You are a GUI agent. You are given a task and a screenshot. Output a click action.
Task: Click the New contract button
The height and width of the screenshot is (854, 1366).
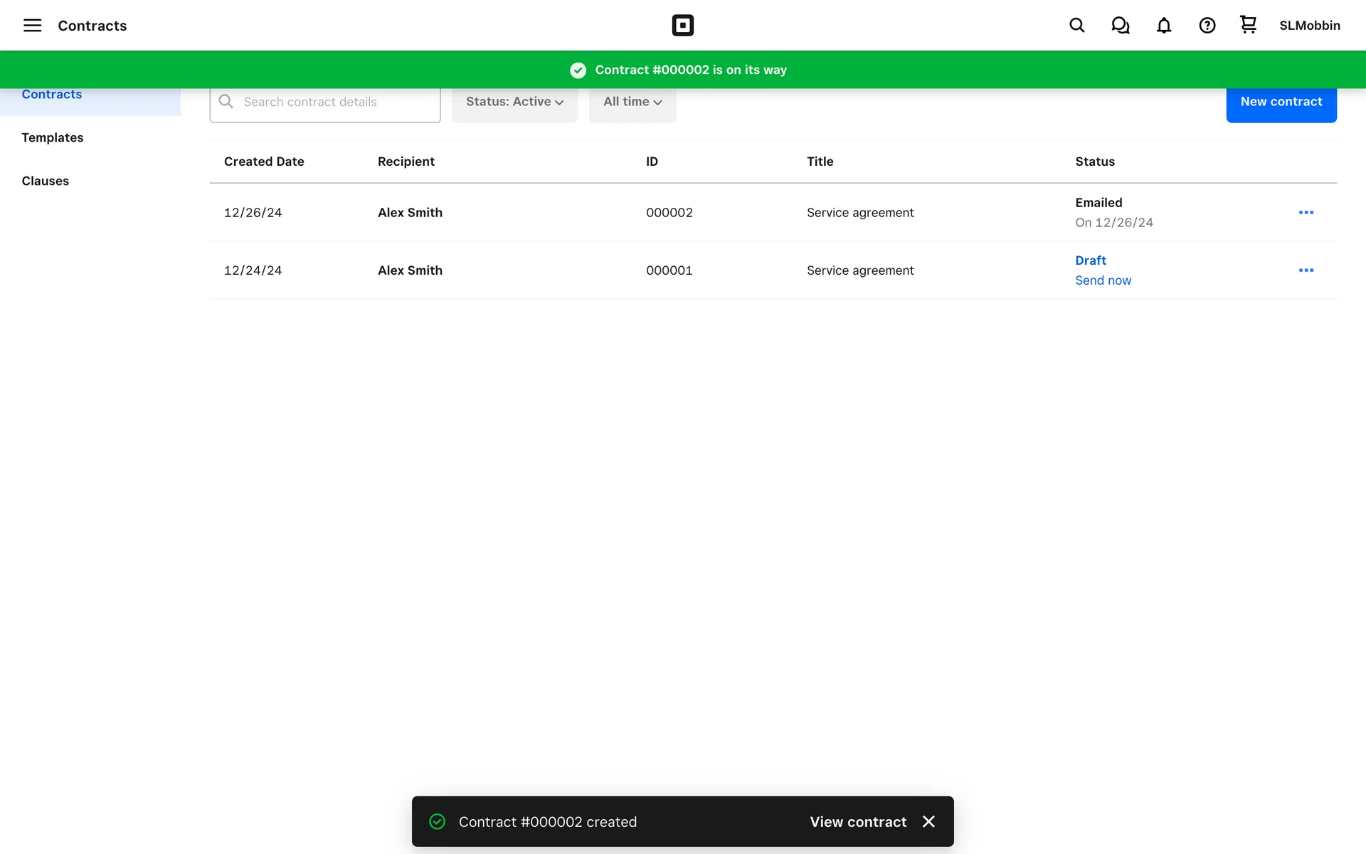coord(1281,102)
